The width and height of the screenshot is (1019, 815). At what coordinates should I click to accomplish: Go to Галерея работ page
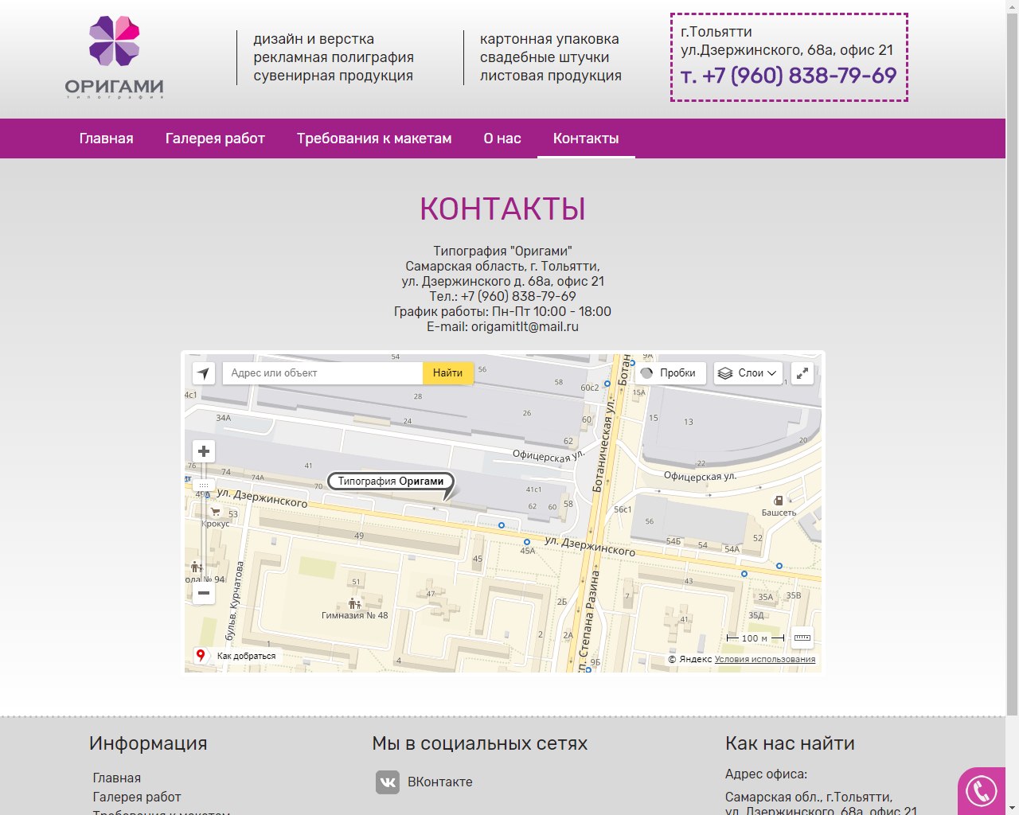(x=215, y=138)
